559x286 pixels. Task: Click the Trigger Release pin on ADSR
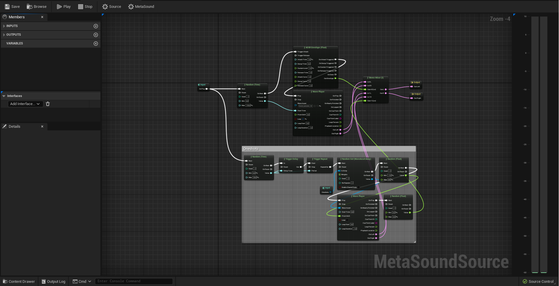pos(296,55)
